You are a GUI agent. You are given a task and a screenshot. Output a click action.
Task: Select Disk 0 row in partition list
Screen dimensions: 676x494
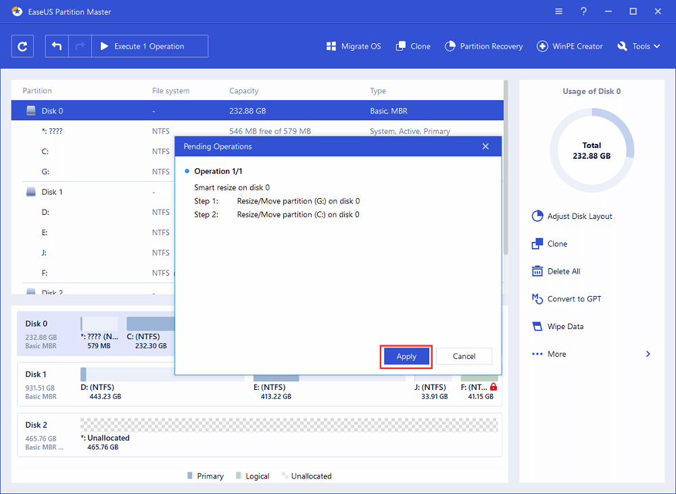[x=258, y=111]
